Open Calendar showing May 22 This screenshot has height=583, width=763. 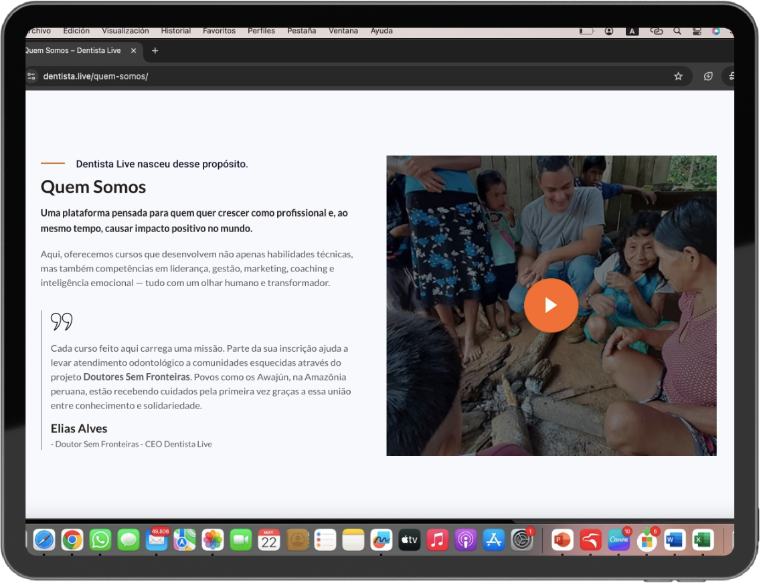pyautogui.click(x=268, y=540)
